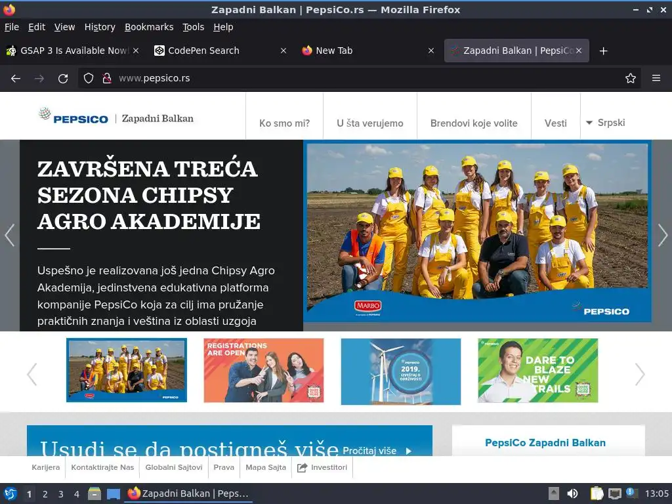The height and width of the screenshot is (504, 672).
Task: Bookmark this page with the star
Action: [631, 78]
